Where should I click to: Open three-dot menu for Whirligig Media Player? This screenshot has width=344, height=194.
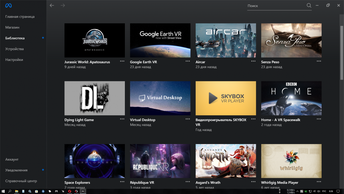pos(319,182)
